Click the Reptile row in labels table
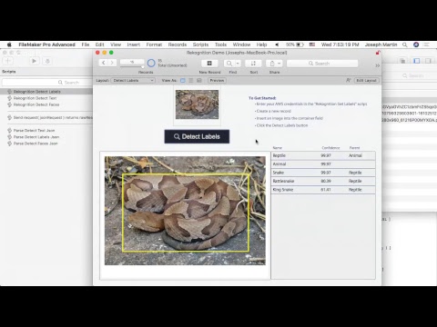This screenshot has width=437, height=327. point(323,155)
